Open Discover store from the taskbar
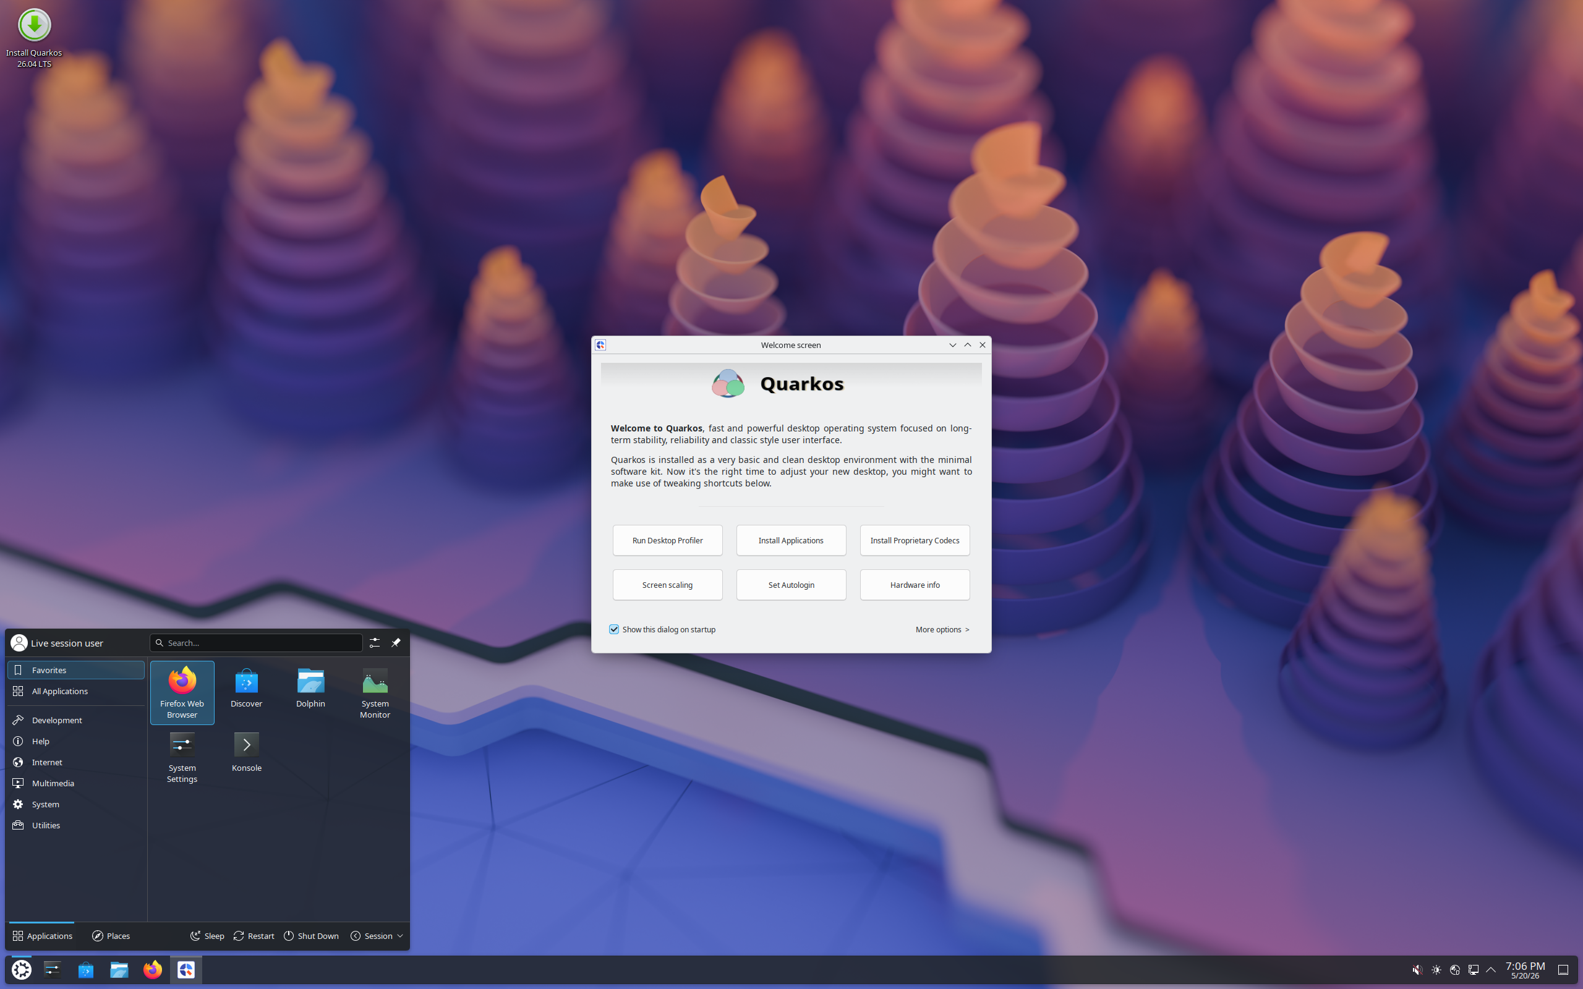This screenshot has width=1583, height=989. point(86,969)
